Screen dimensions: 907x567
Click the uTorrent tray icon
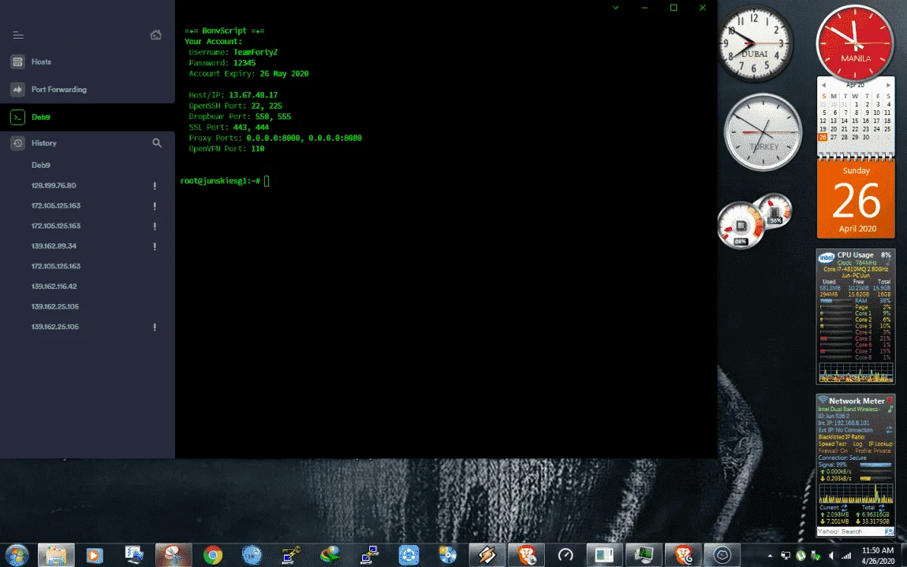[801, 556]
